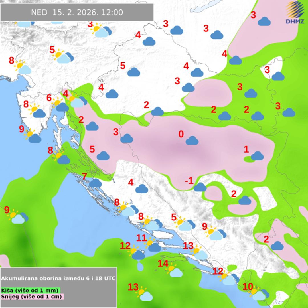Click the pink Snijeg legend swatch
This screenshot has width=308, height=308.
[32, 296]
